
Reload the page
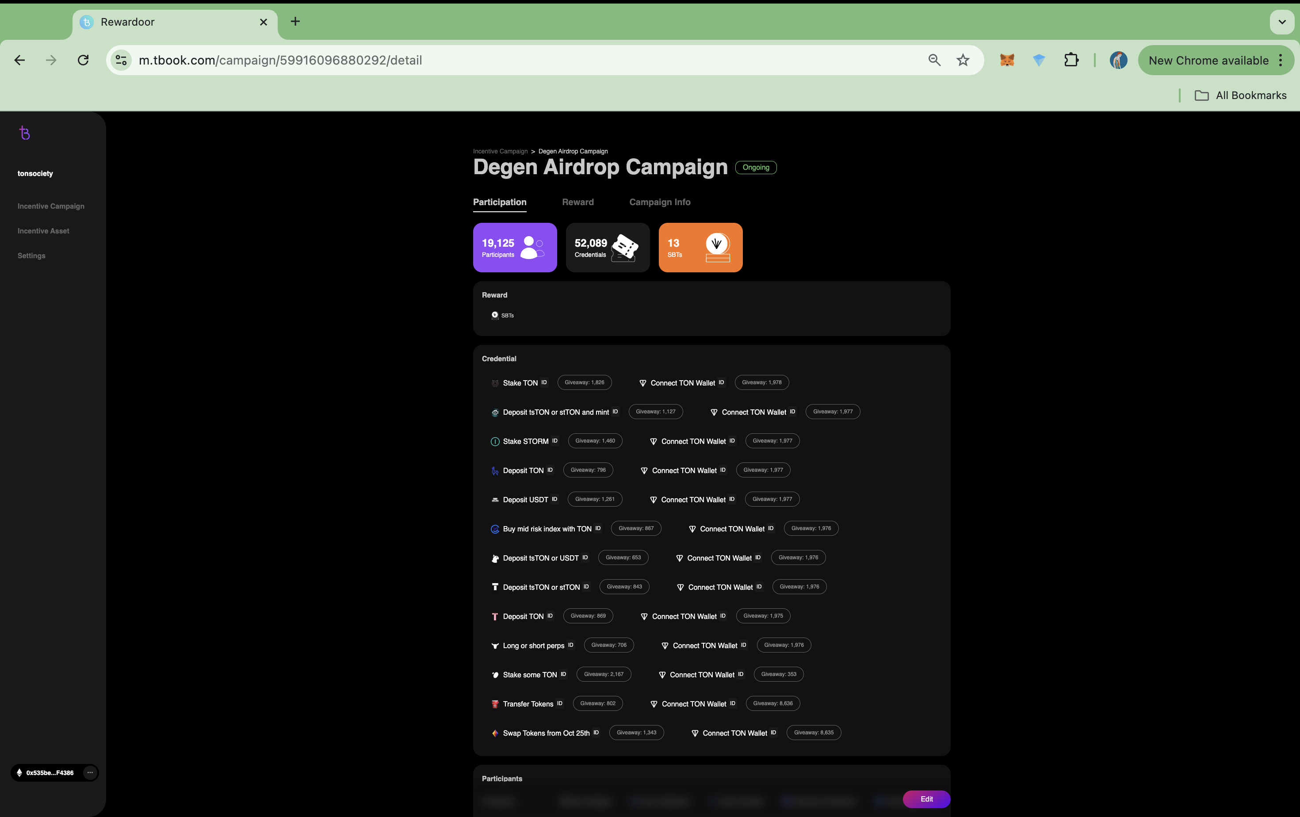click(83, 60)
